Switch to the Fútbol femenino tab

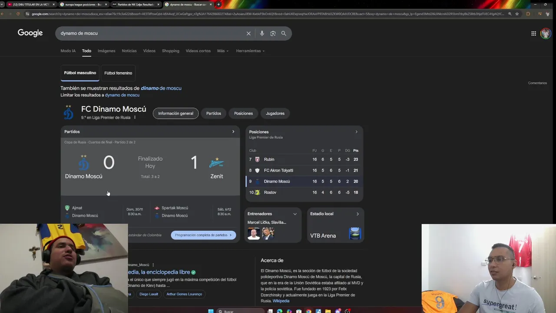click(118, 73)
